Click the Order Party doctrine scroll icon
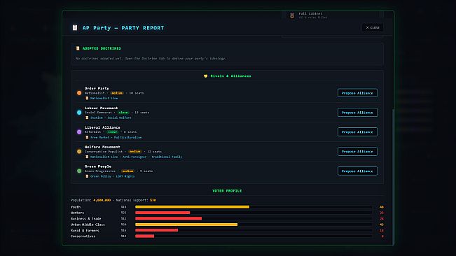The height and width of the screenshot is (256, 456). [x=87, y=98]
